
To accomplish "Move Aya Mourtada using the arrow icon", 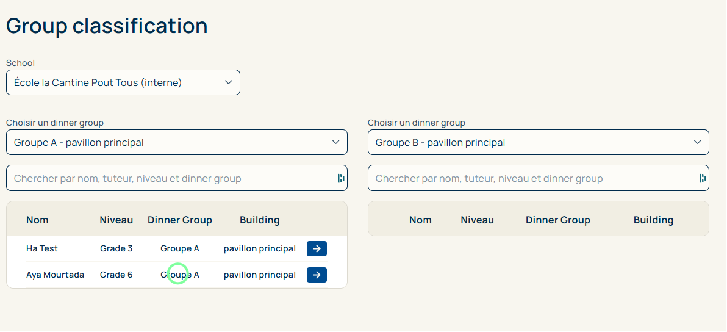I will [x=317, y=275].
